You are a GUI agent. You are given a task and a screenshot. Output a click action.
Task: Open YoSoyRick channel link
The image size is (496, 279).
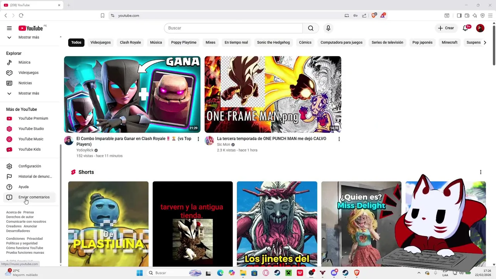coord(84,150)
